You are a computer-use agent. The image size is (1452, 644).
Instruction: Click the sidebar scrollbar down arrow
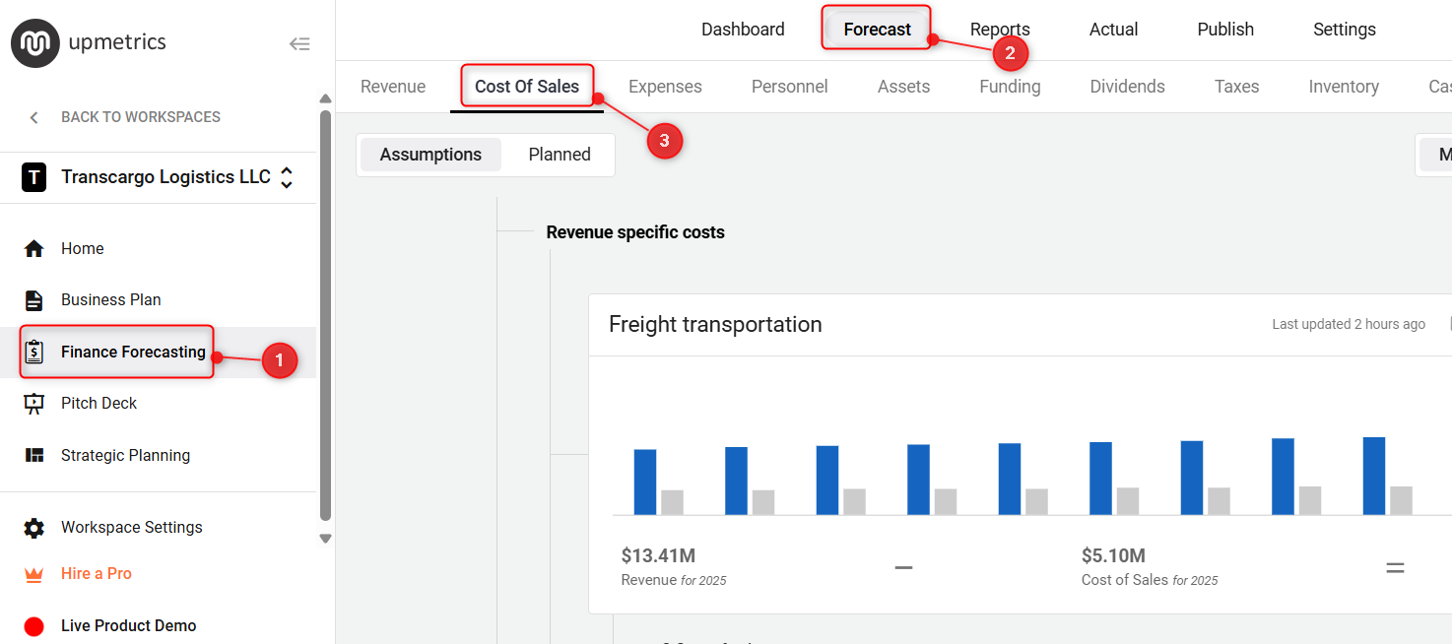click(x=326, y=539)
